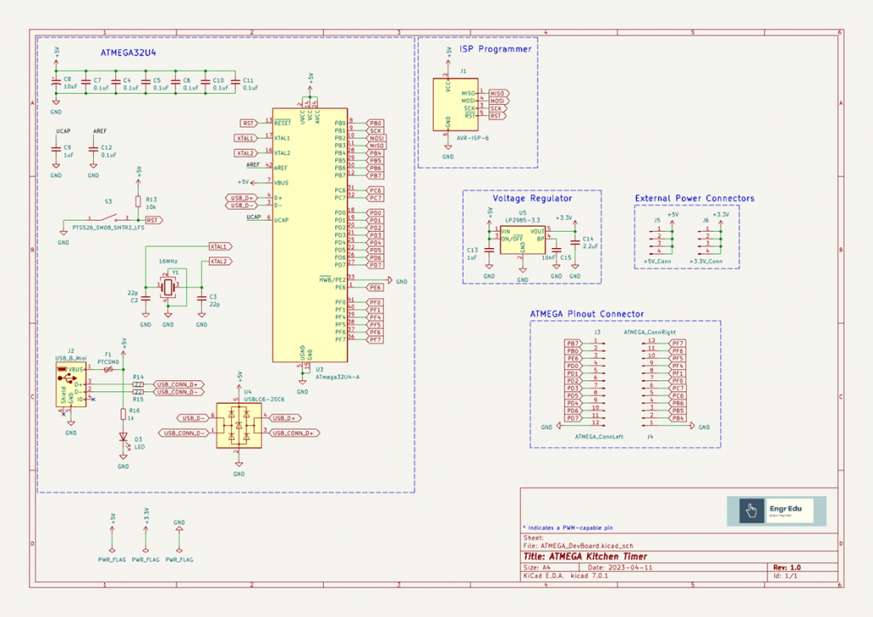This screenshot has height=617, width=873.
Task: Select the C8 10uF capacitor
Action: tap(56, 84)
